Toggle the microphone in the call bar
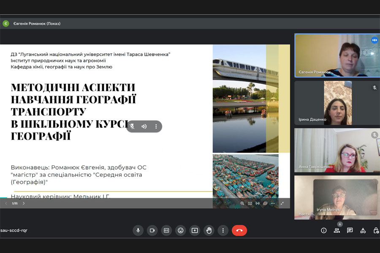 [138, 230]
